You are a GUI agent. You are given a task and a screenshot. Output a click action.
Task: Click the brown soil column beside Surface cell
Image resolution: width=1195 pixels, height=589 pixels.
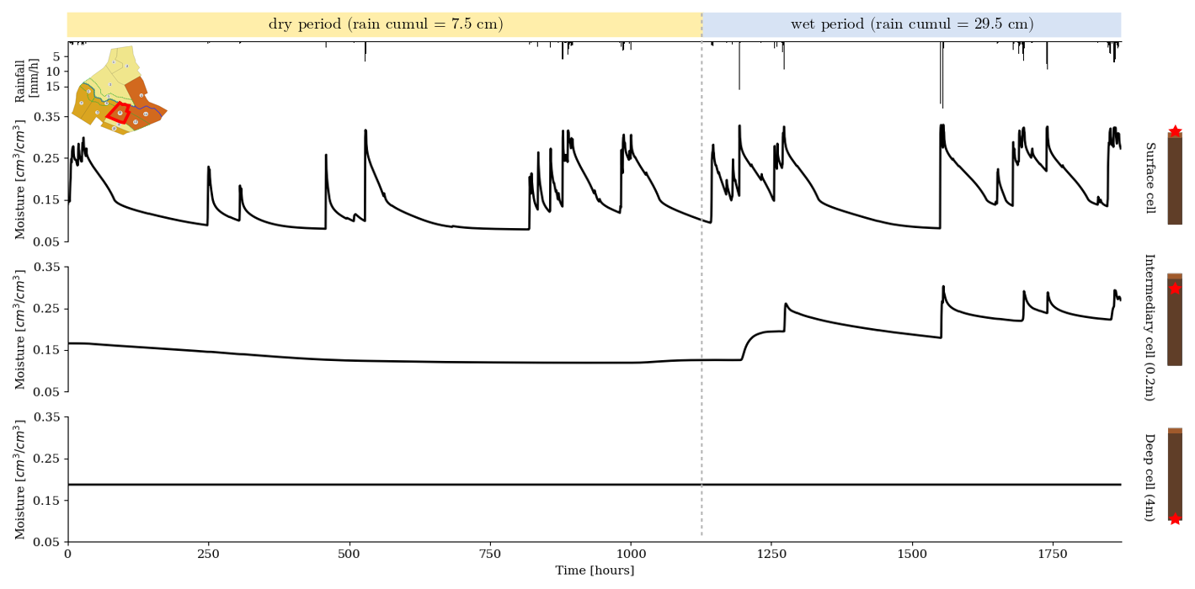[1175, 181]
